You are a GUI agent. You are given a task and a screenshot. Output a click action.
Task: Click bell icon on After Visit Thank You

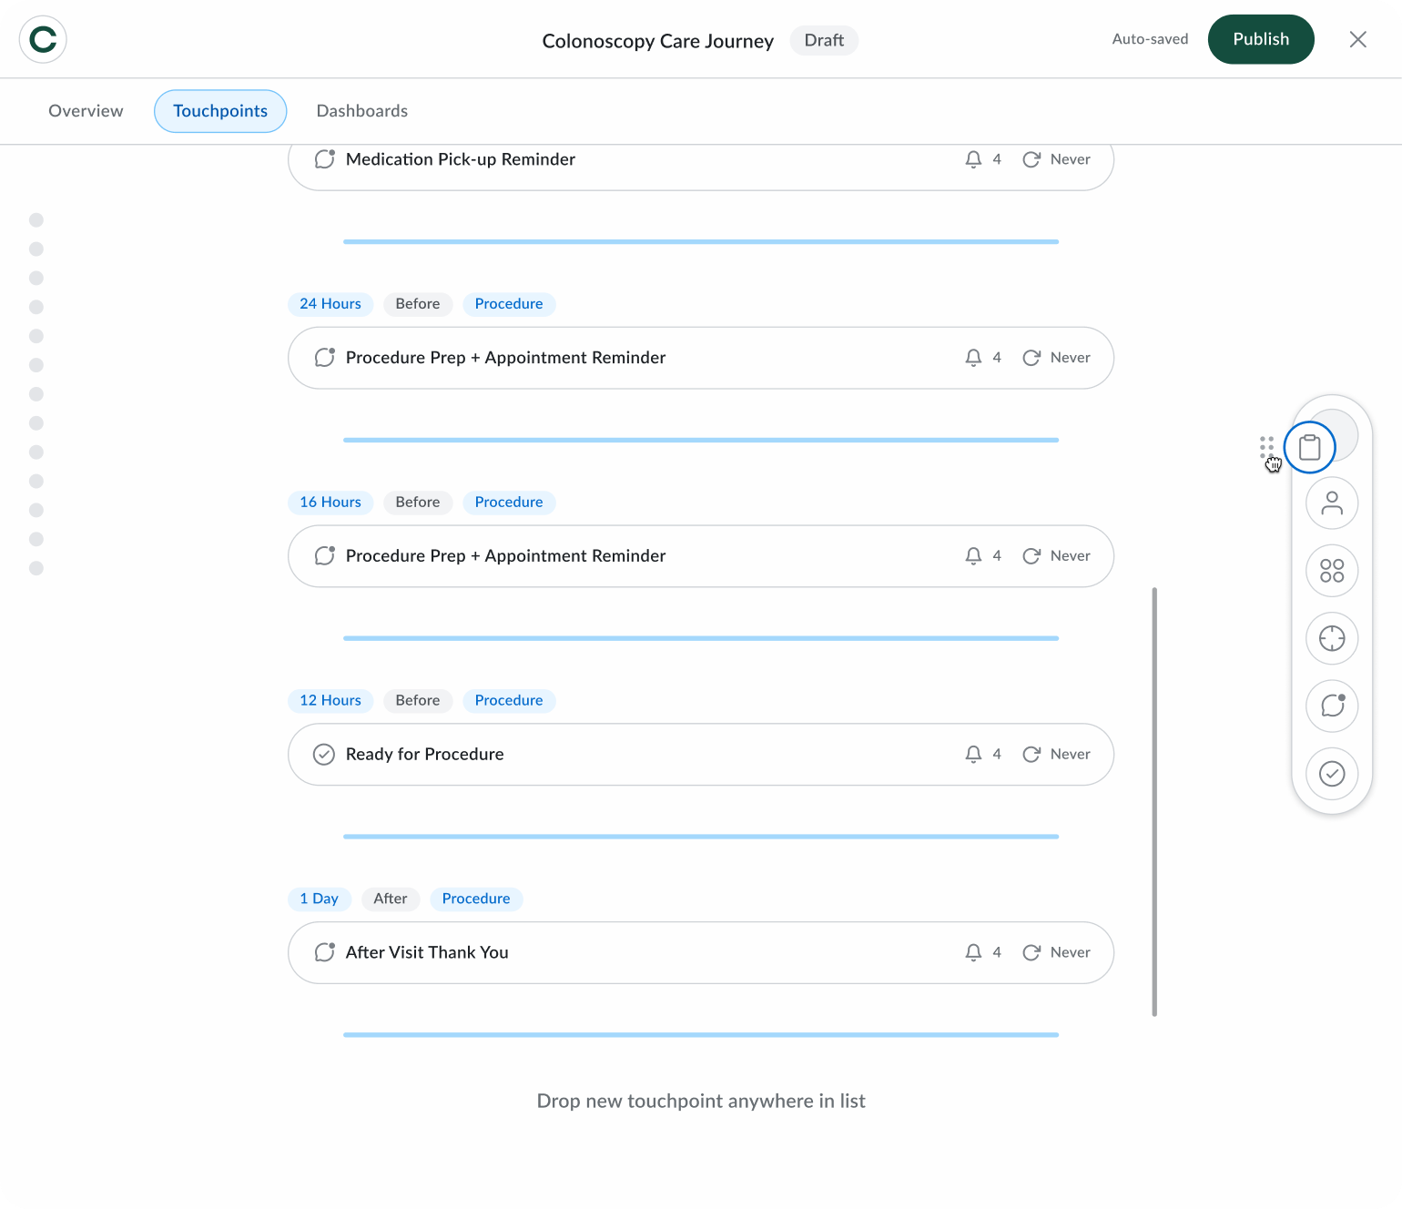pos(973,953)
